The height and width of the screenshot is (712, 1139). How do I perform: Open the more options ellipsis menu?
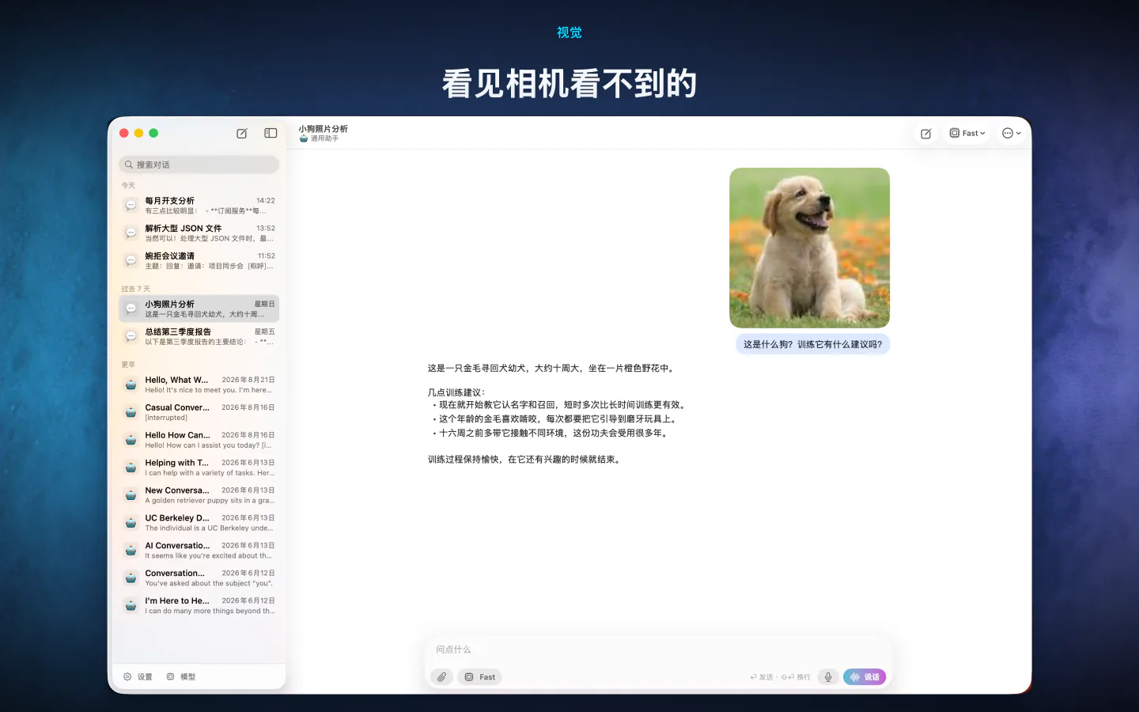[1012, 134]
